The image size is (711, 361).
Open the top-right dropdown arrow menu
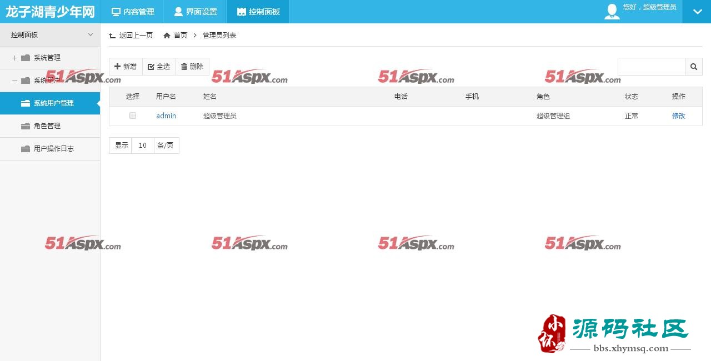697,12
